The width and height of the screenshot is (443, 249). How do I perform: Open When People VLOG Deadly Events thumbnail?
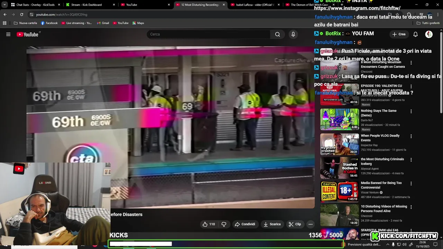[x=340, y=144]
